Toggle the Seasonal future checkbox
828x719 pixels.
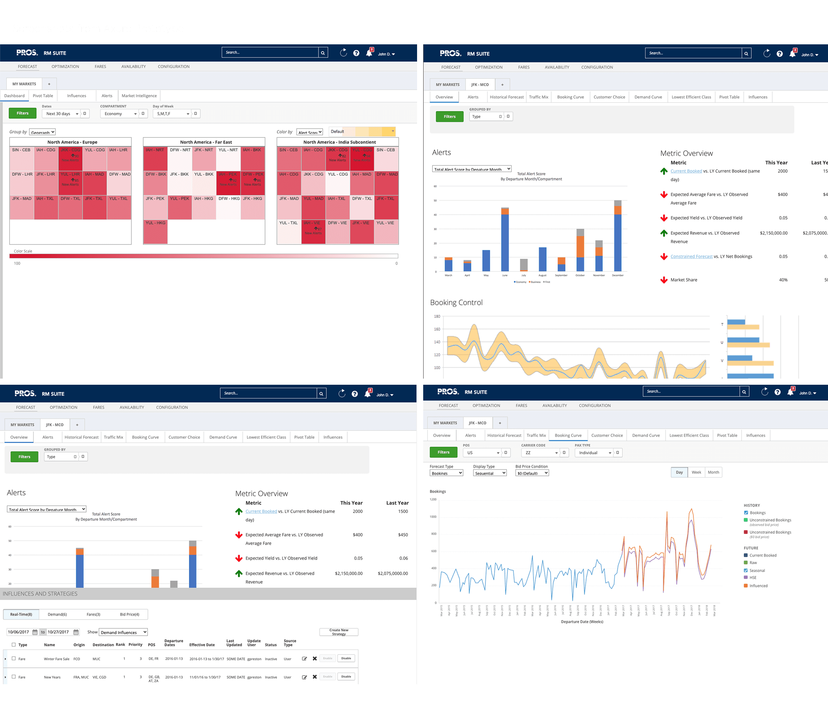(746, 570)
